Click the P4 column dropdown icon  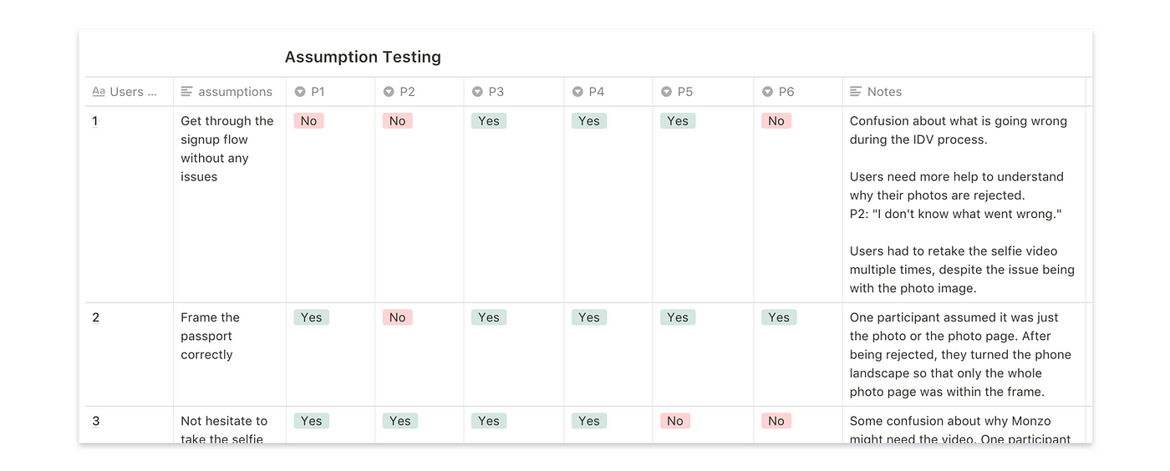coord(577,92)
